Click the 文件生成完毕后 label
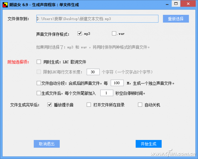Viewport: 198px width, 159px height. coord(25,105)
